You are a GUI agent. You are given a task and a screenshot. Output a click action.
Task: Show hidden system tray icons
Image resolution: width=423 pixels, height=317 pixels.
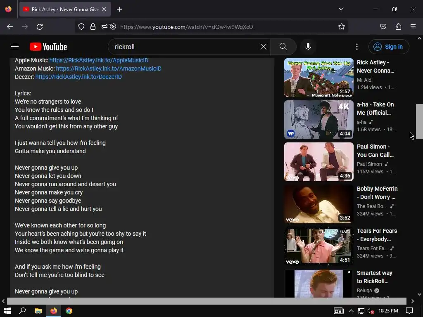(351, 311)
